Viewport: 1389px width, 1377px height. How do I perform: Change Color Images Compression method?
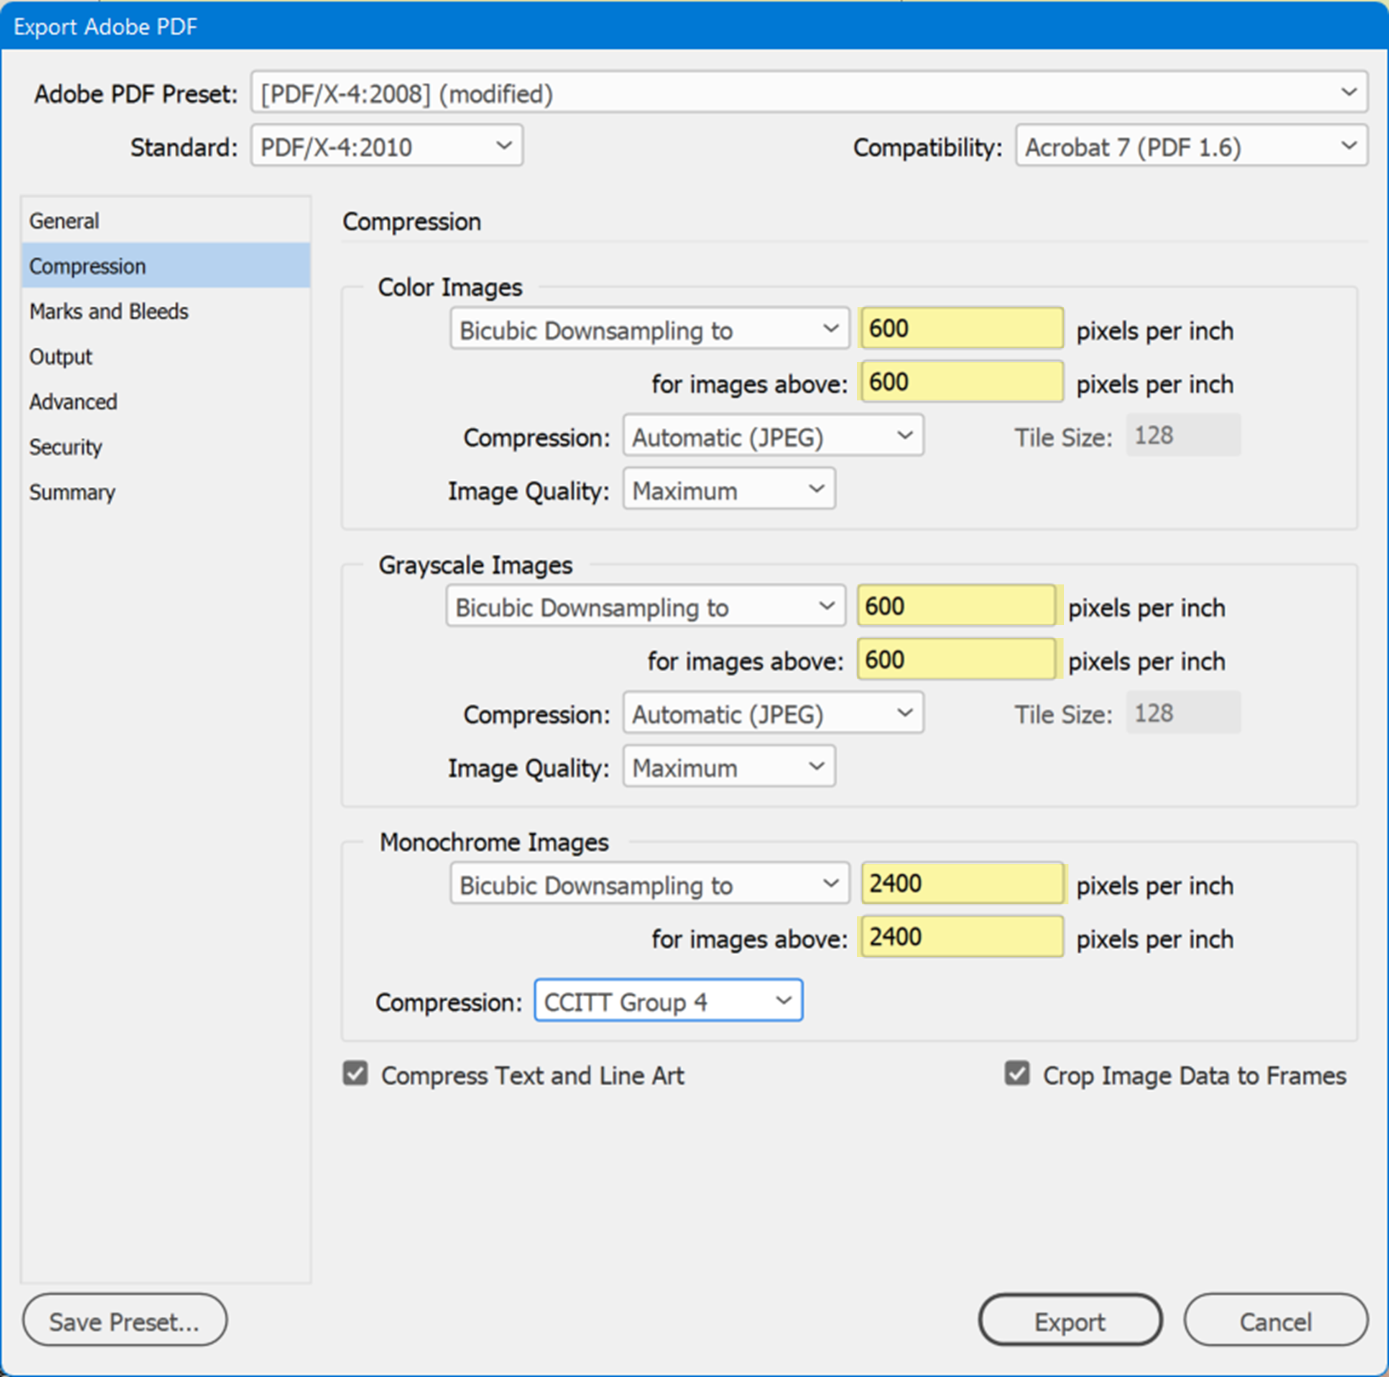coord(772,435)
